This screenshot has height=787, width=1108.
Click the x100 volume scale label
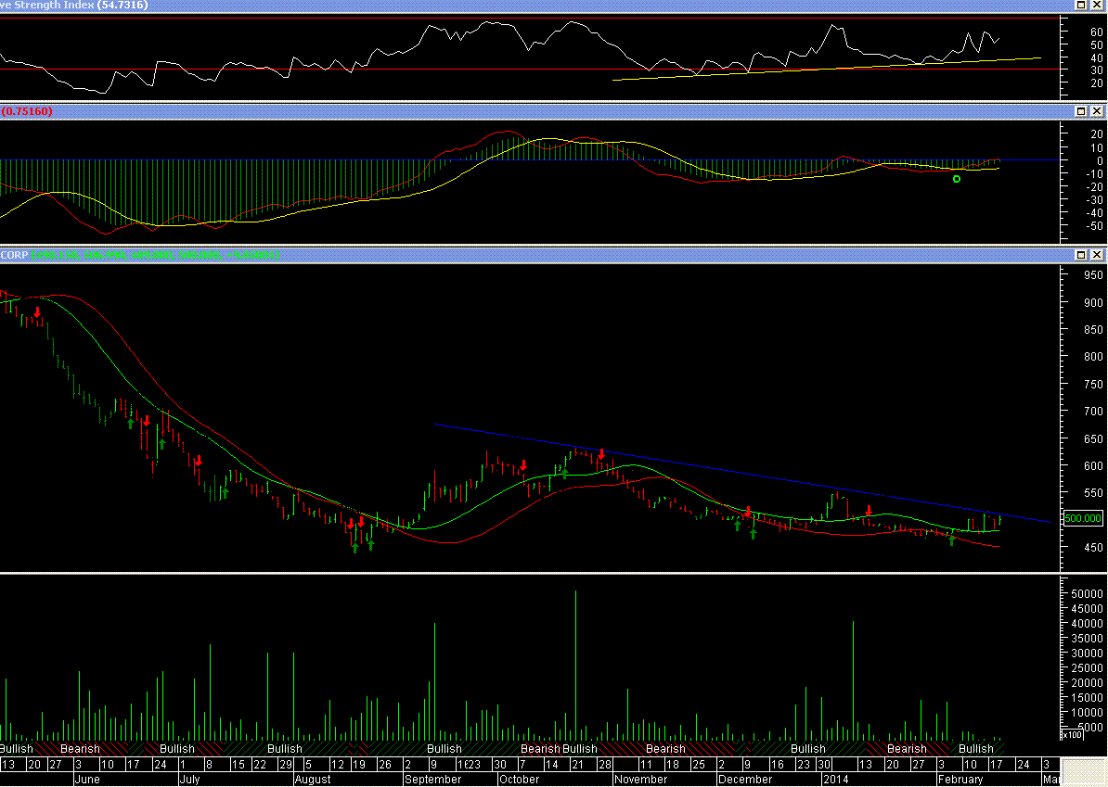(1071, 735)
